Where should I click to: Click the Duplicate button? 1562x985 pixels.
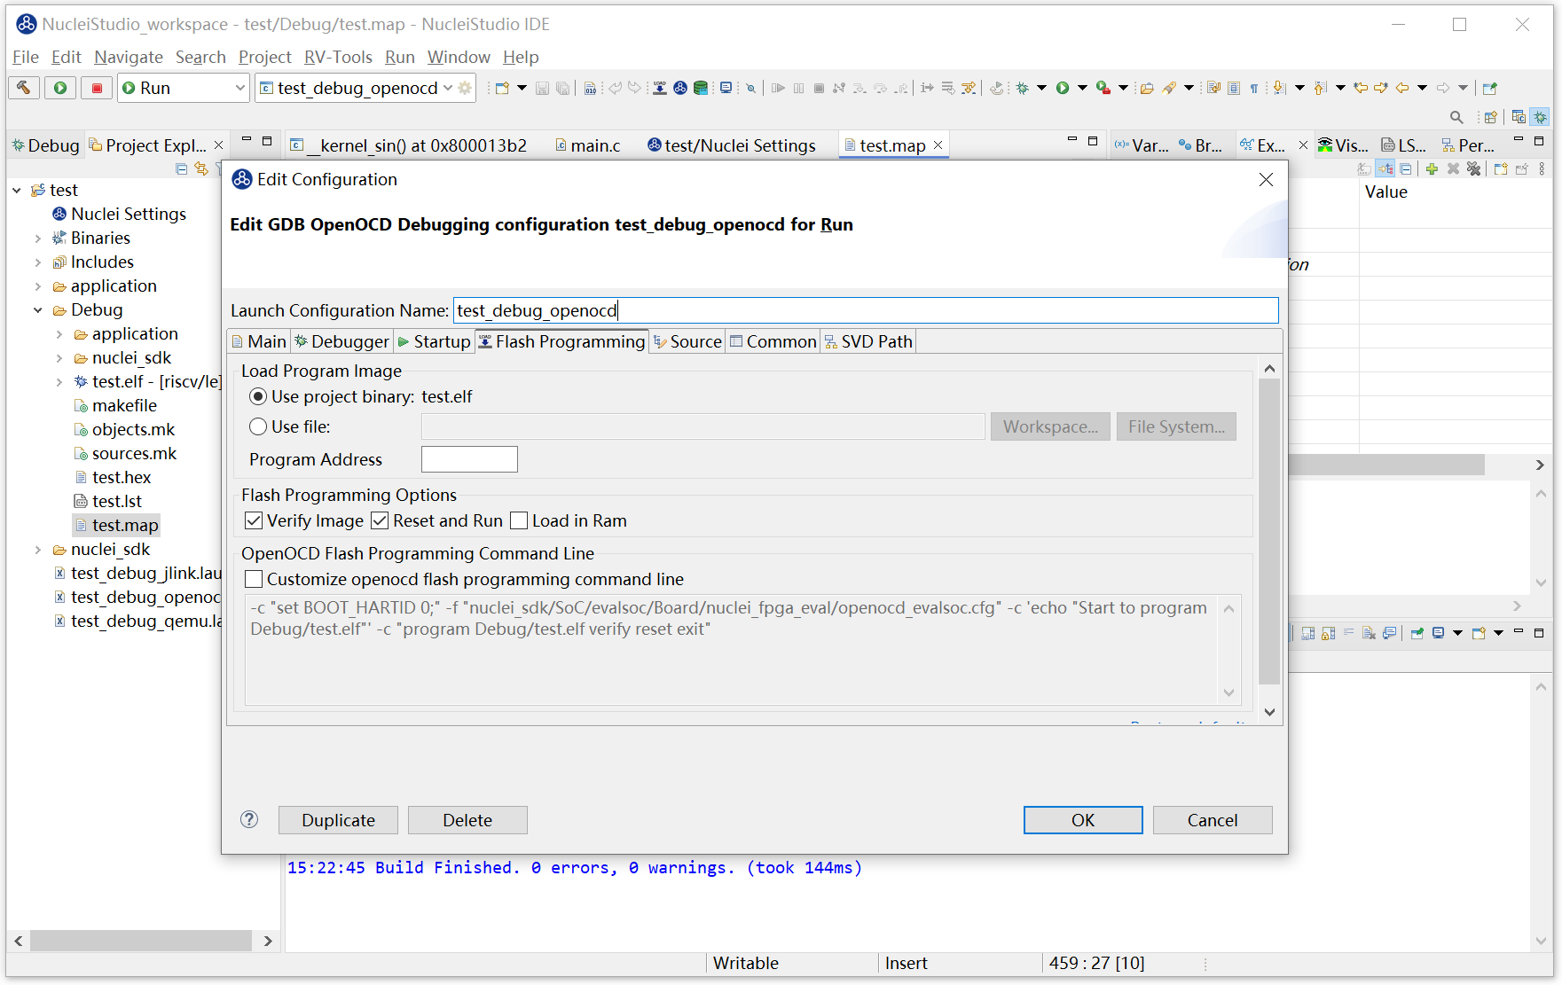pos(338,820)
